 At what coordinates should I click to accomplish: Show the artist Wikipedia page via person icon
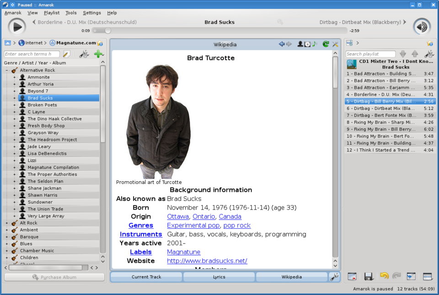(300, 44)
